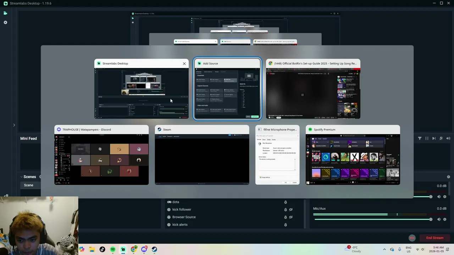Open the ENG US language switcher
Screen dimensions: 454x255
409,249
